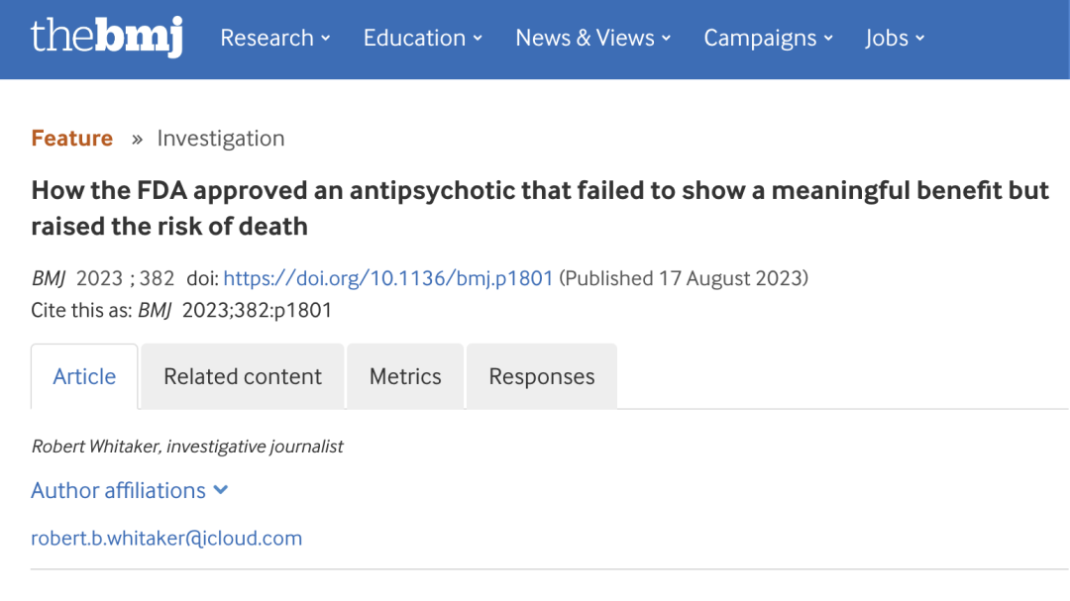
Task: Click the Feature breadcrumb link
Action: tap(71, 139)
